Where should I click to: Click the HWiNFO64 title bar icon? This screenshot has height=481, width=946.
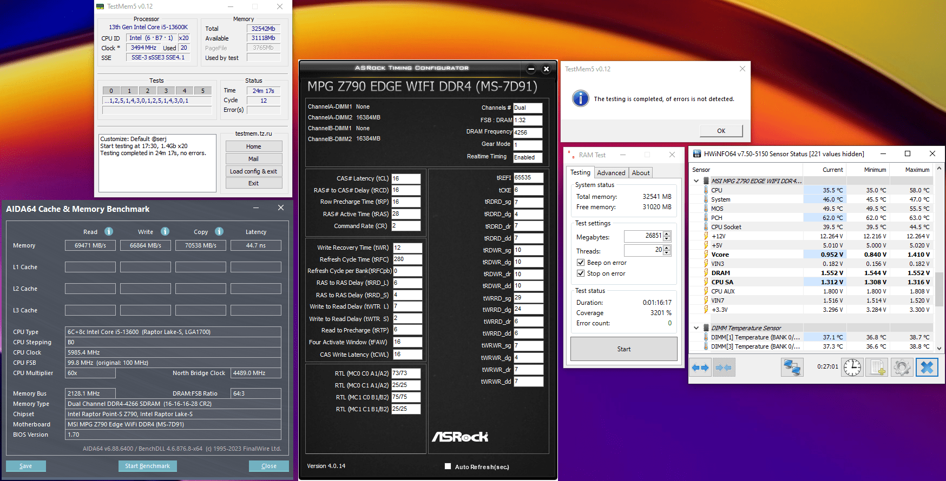[x=697, y=154]
